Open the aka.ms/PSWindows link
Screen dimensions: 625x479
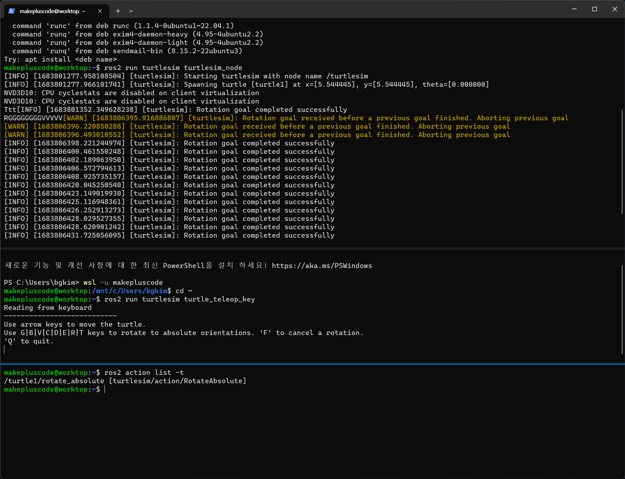pos(322,266)
